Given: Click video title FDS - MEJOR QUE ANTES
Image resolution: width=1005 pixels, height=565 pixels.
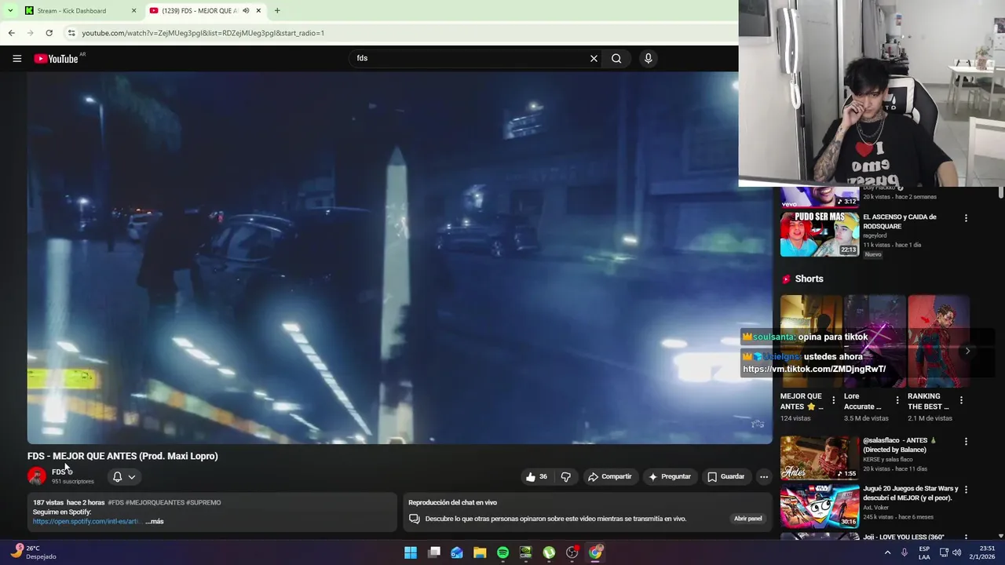Looking at the screenshot, I should coord(122,456).
